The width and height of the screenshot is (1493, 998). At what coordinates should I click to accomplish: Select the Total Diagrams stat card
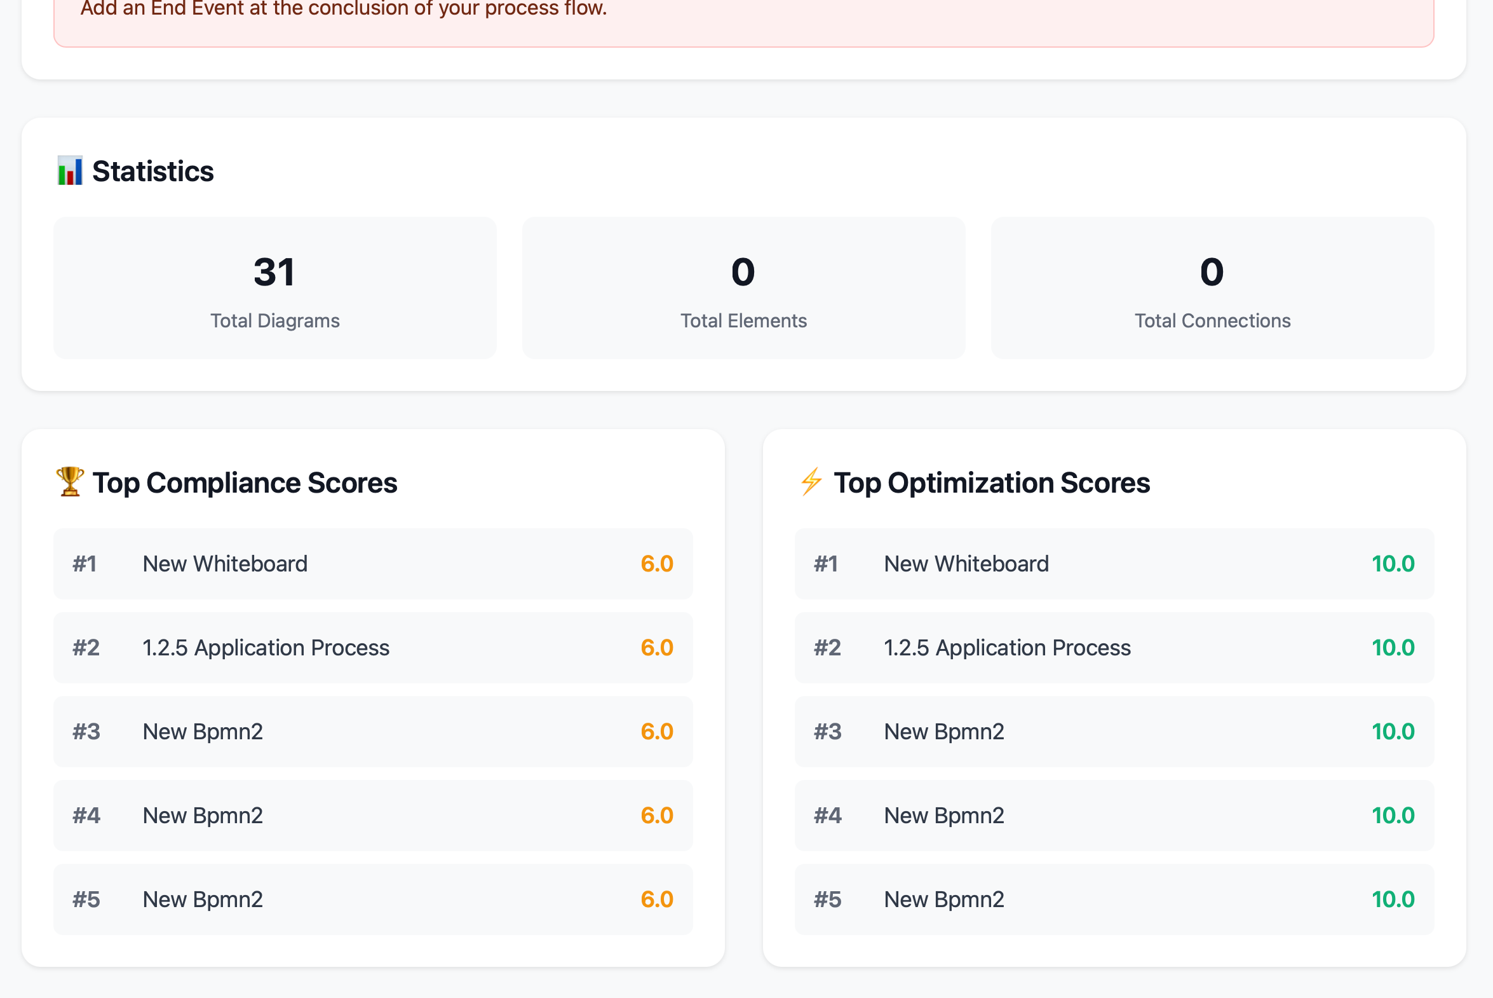point(275,288)
